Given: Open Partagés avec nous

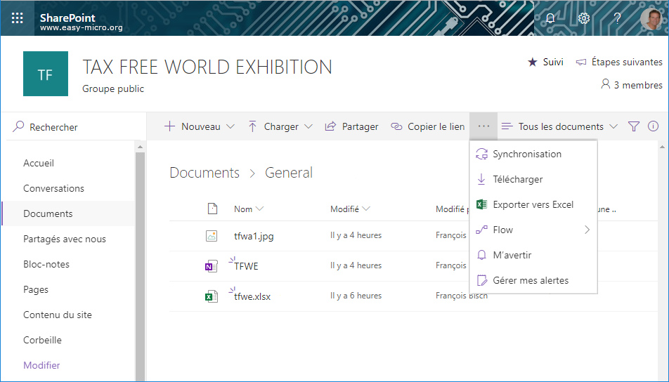Looking at the screenshot, I should click(x=65, y=239).
